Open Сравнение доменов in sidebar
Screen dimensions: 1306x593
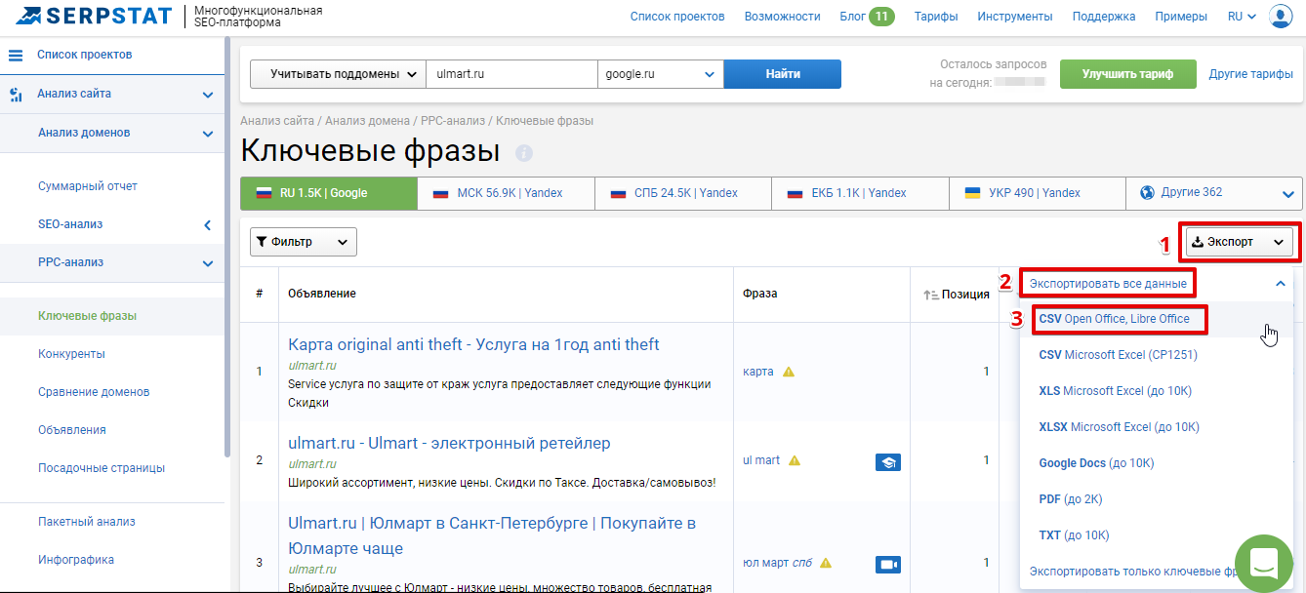point(94,392)
